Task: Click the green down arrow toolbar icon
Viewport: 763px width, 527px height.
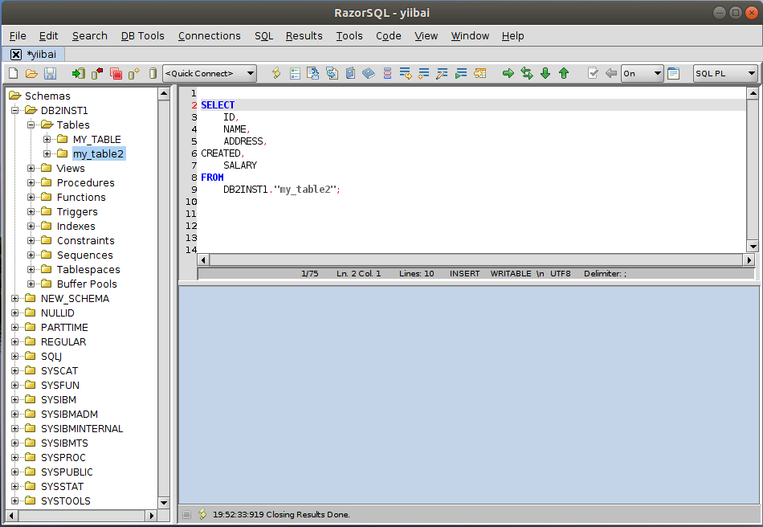Action: [545, 73]
